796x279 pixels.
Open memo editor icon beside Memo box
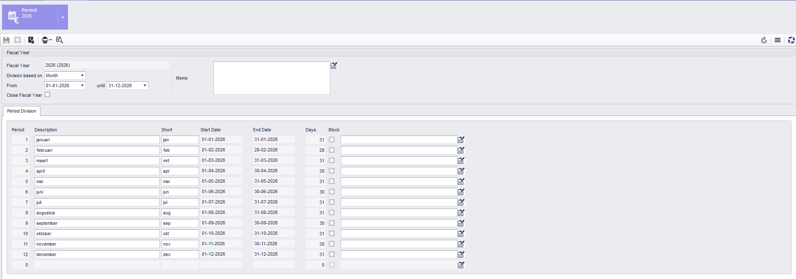(x=334, y=65)
